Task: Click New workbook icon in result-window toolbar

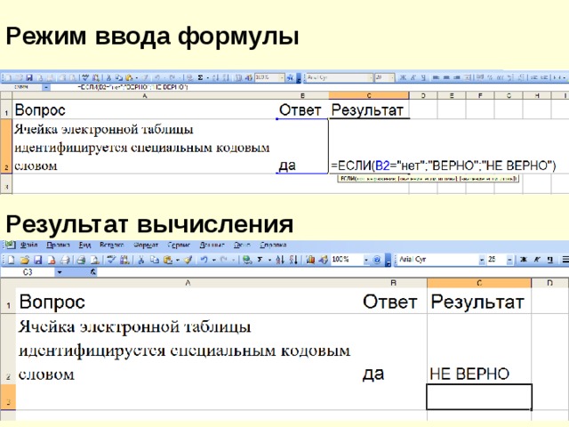Action: pos(11,260)
